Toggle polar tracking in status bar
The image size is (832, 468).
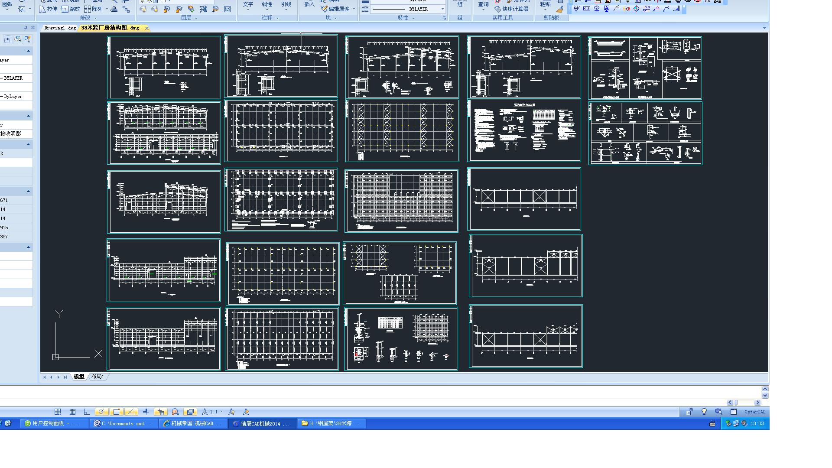coord(101,412)
